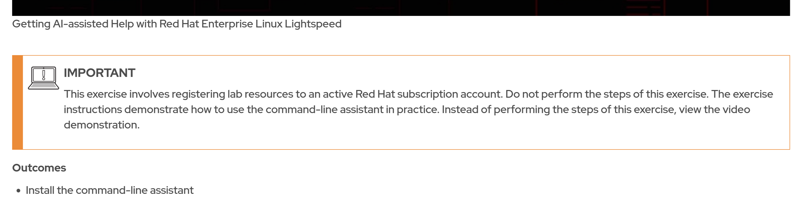Click the dark video strip at top
The height and width of the screenshot is (200, 791).
click(x=399, y=7)
